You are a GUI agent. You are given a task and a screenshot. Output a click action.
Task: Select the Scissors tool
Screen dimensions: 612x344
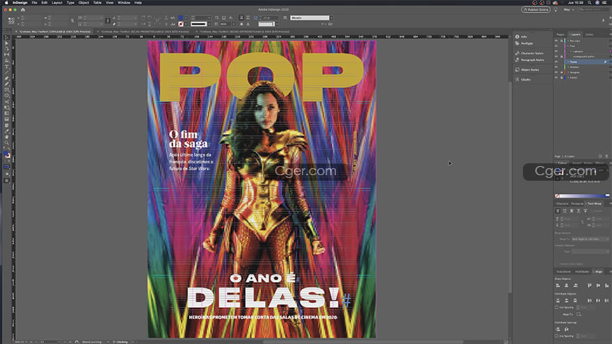tap(7, 101)
